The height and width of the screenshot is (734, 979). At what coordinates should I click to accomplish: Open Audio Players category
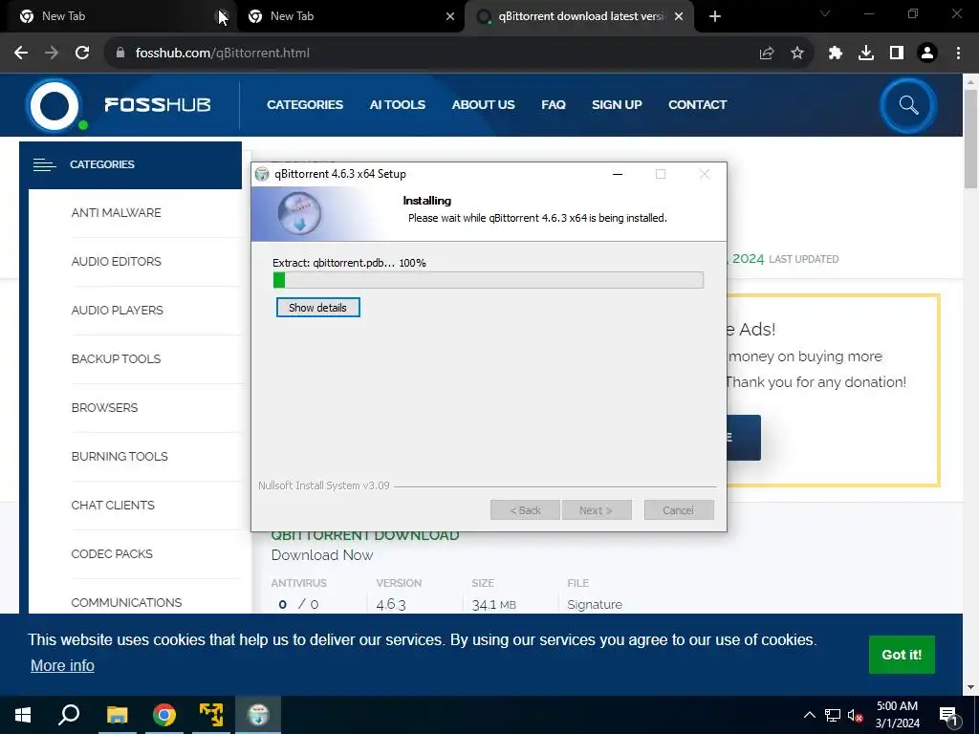coord(118,311)
